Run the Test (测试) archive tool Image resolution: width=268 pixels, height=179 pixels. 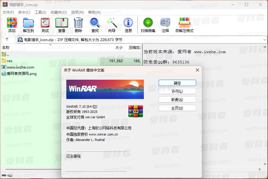pos(45,23)
